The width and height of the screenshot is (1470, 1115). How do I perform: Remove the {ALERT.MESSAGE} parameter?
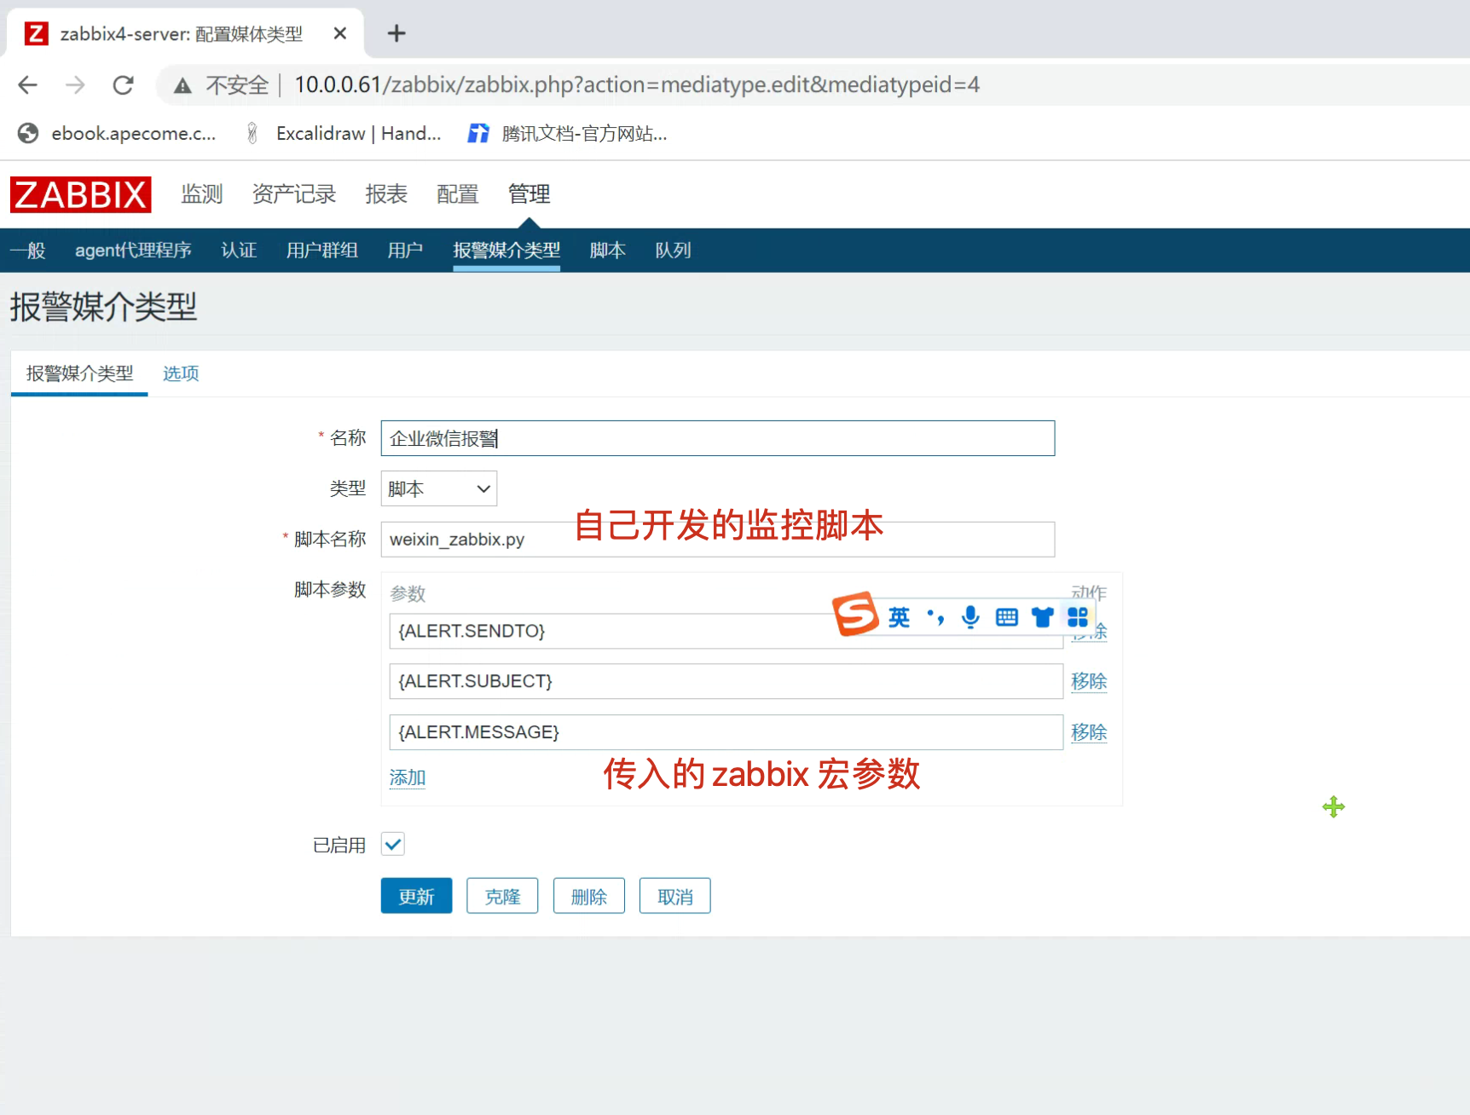(x=1088, y=732)
